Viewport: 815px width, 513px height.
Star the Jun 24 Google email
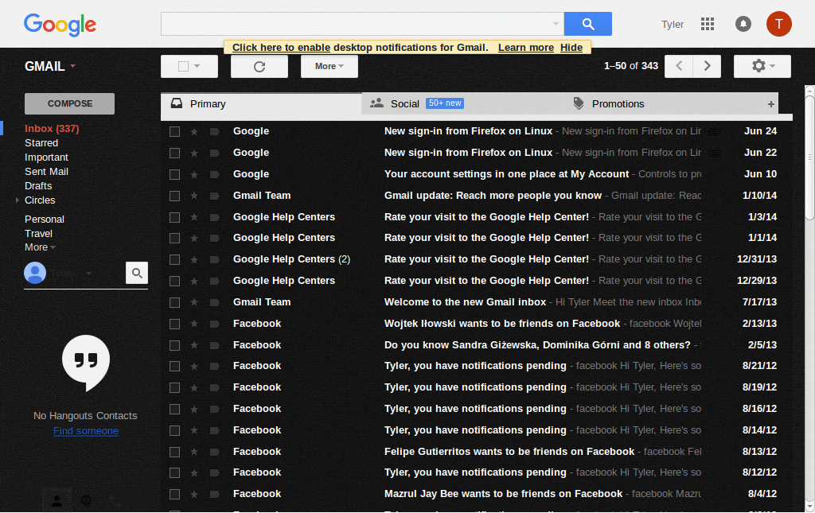pyautogui.click(x=194, y=132)
